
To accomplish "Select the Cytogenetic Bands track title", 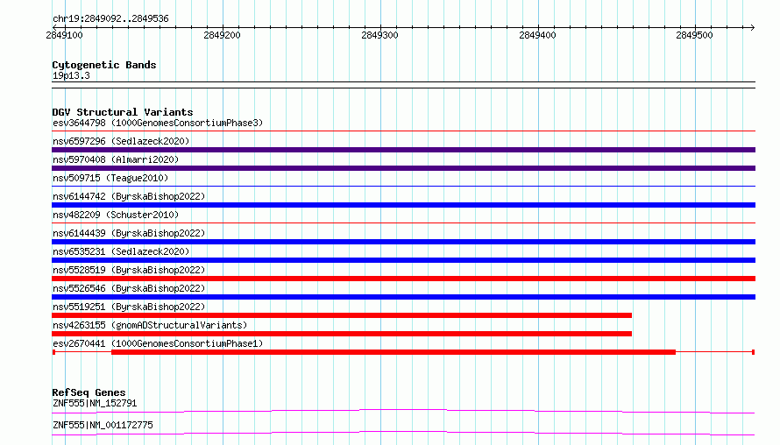I will tap(104, 65).
